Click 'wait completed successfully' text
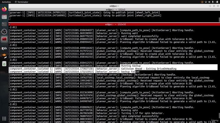This screenshot has width=220, height=123. 140,36
